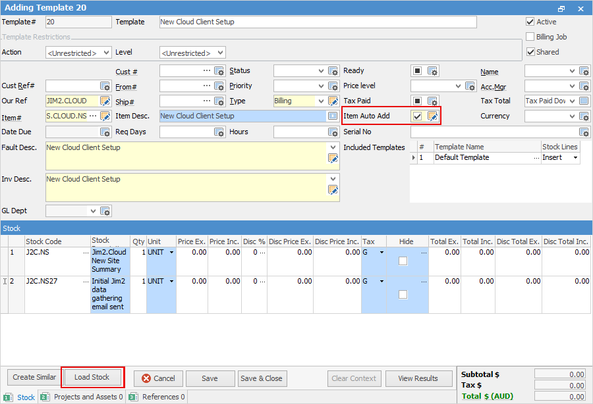Click edit icon beside Item# field
The height and width of the screenshot is (404, 593).
(x=105, y=116)
